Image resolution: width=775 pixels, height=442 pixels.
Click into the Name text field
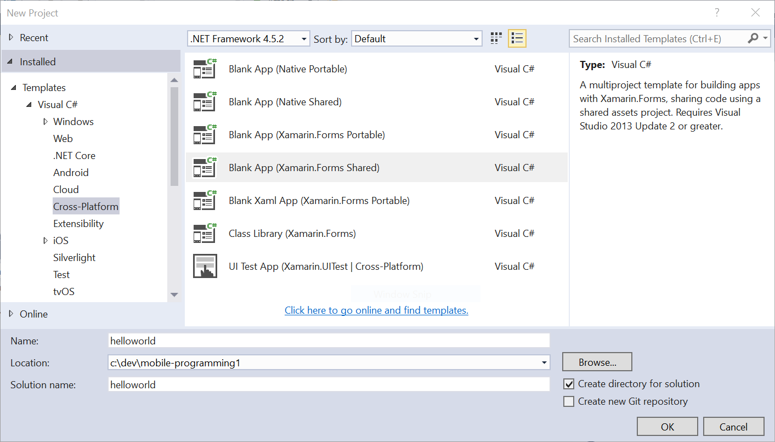329,341
